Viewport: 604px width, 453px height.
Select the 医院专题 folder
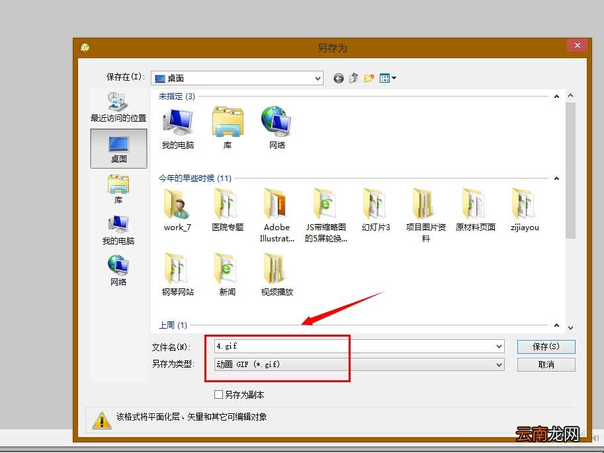point(228,210)
